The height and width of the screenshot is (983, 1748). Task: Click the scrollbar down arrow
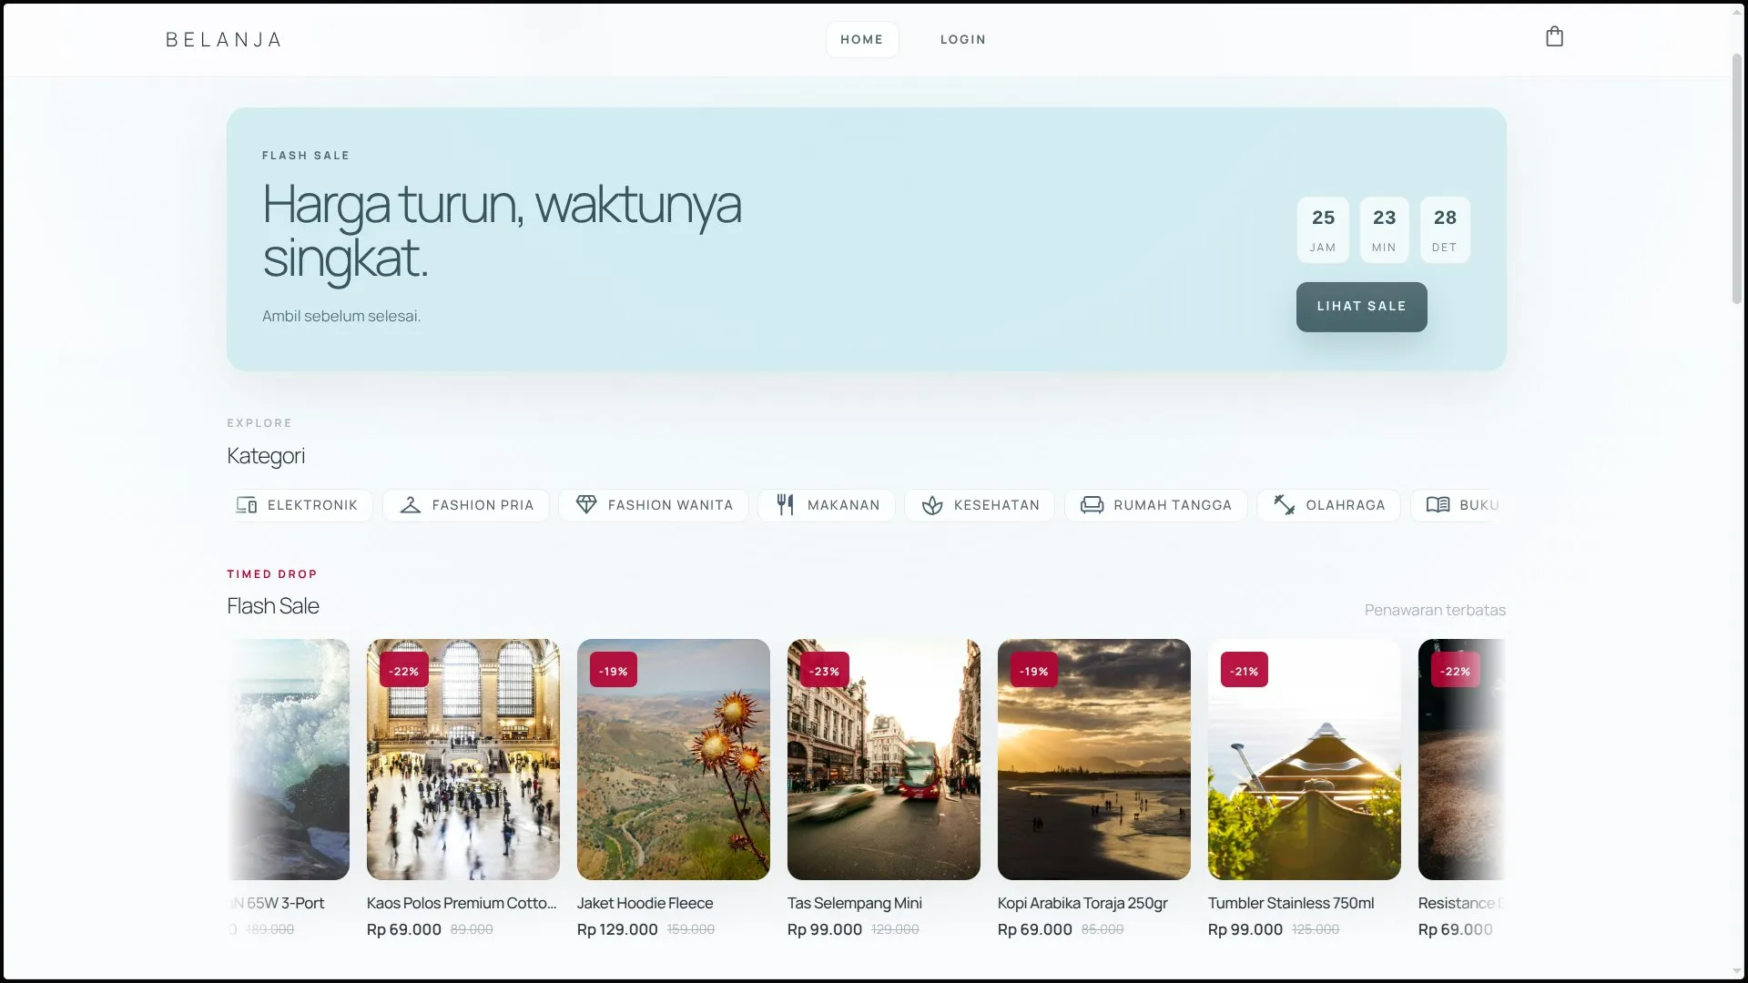coord(1737,971)
